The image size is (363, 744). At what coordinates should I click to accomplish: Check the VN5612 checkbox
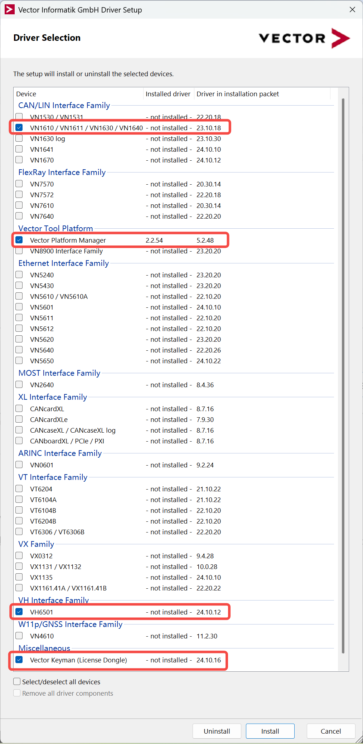(19, 328)
